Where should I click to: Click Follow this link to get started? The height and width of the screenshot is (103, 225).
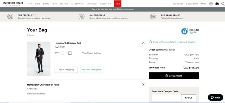172,18
